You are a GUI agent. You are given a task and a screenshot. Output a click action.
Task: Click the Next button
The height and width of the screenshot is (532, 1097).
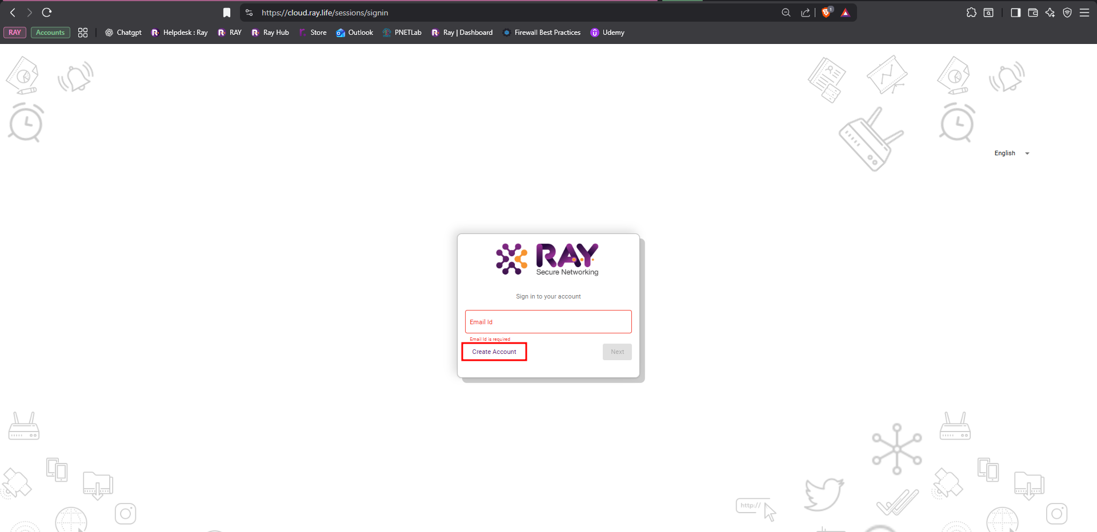pos(617,352)
